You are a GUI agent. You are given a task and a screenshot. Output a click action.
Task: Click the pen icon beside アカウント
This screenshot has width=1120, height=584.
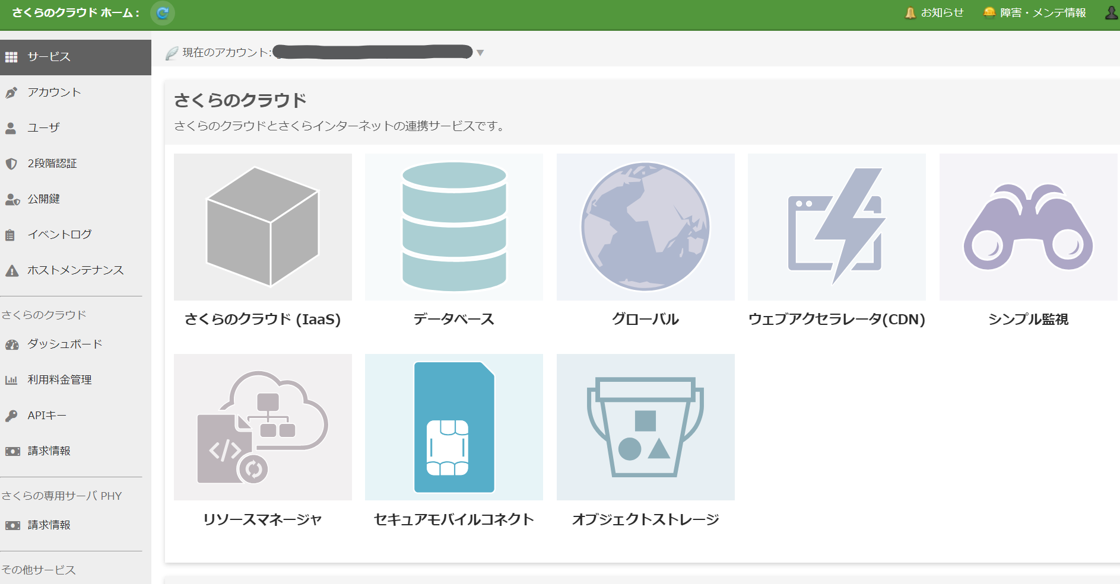tap(11, 92)
